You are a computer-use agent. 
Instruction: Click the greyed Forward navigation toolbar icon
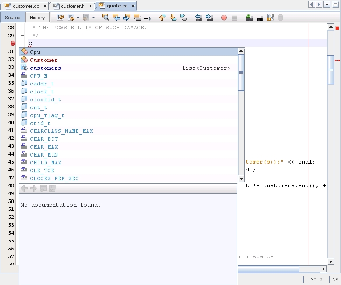pyautogui.click(x=86, y=18)
